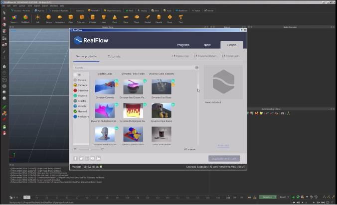This screenshot has width=337, height=205.
Task: Click the loop playback icon
Action: pos(328,203)
